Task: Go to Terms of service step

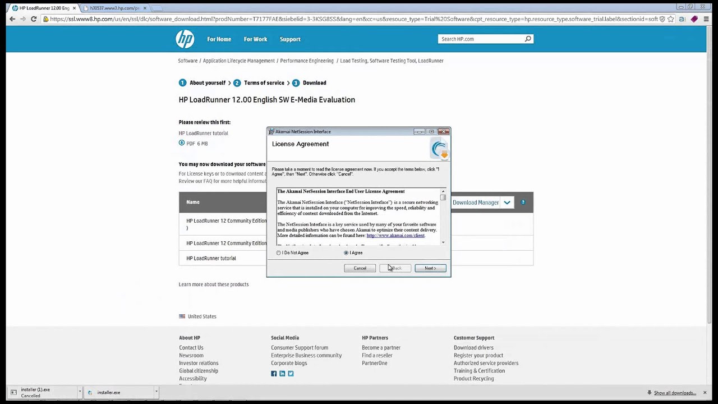Action: coord(264,83)
